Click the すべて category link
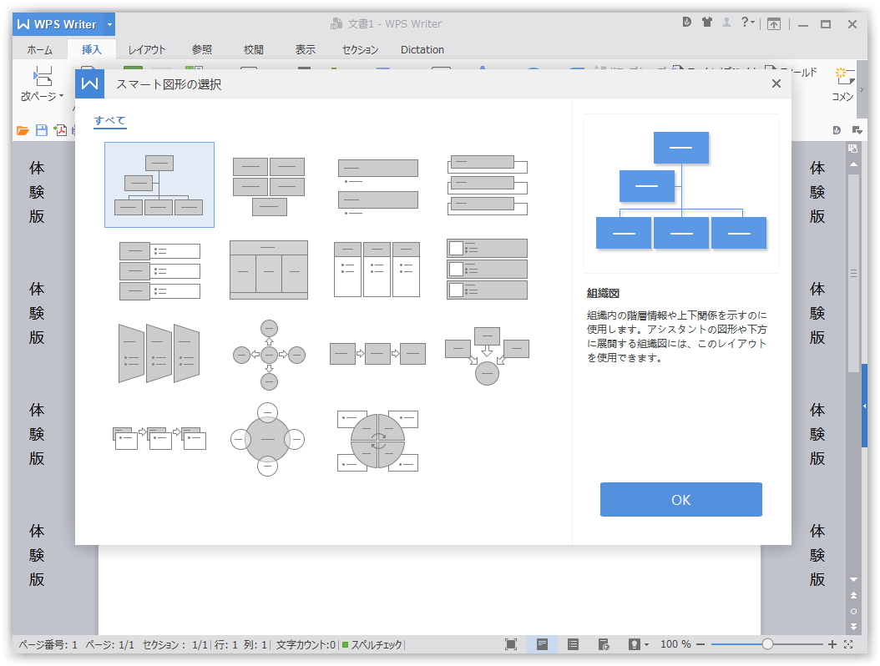Screen dimensions: 880x666 pyautogui.click(x=110, y=120)
